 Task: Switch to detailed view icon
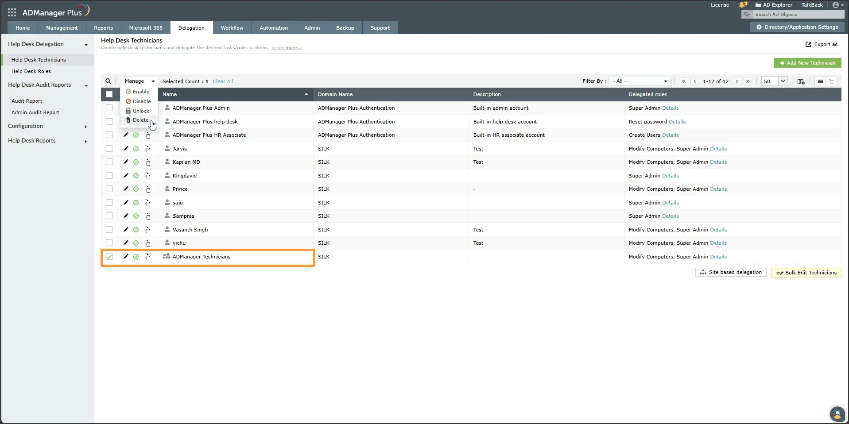coord(831,81)
